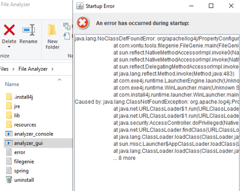The image size is (240, 191).
Task: Click the Method.invoke(Method.java:483) line
Action: (174, 74)
